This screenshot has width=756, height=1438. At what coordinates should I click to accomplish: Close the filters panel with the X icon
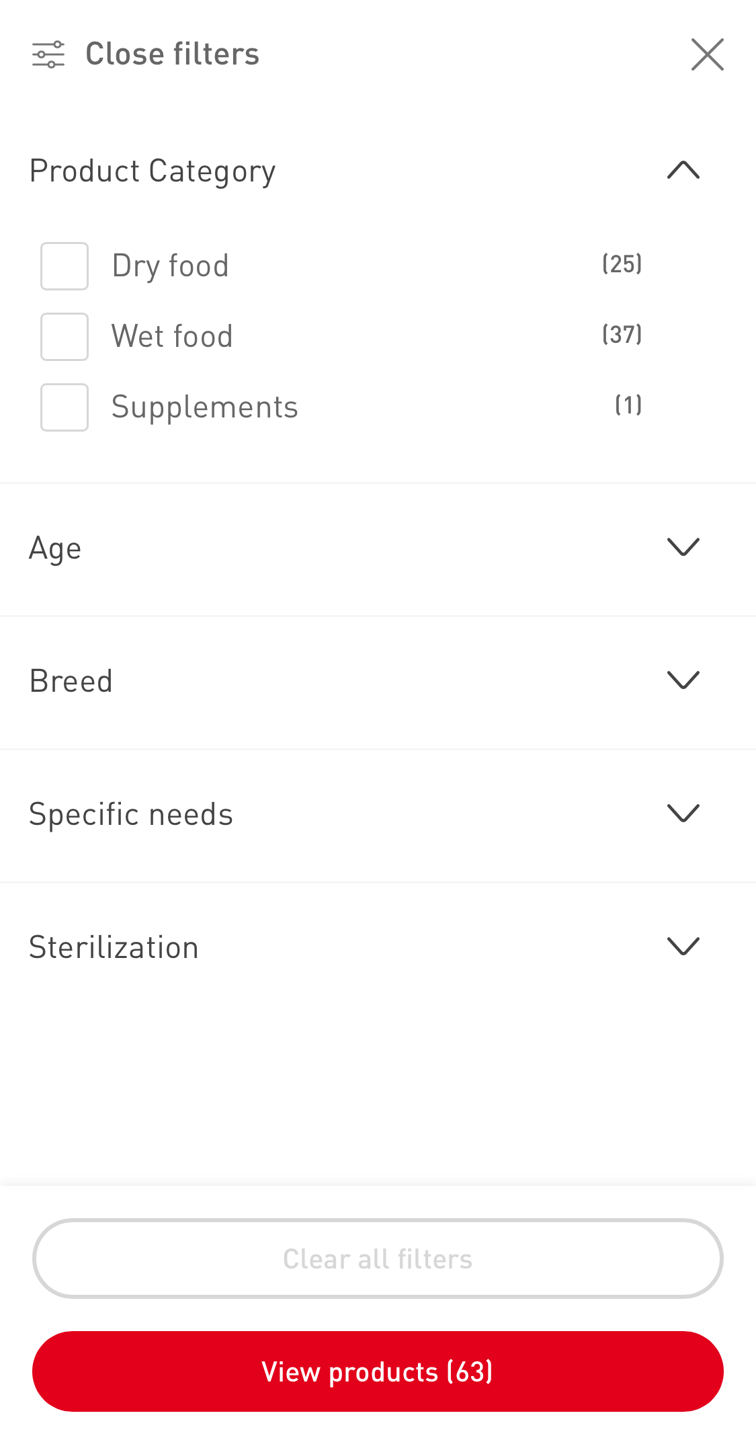[x=707, y=54]
